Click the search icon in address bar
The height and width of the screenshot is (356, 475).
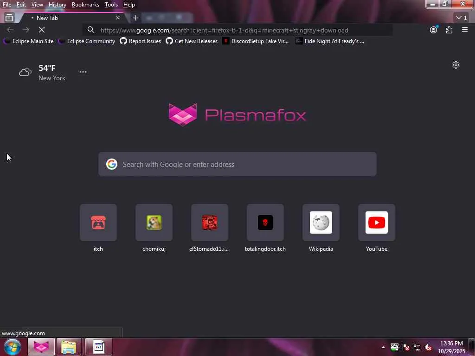[x=91, y=30]
